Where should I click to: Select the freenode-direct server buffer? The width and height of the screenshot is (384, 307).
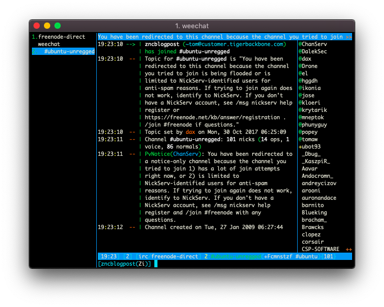pyautogui.click(x=61, y=37)
